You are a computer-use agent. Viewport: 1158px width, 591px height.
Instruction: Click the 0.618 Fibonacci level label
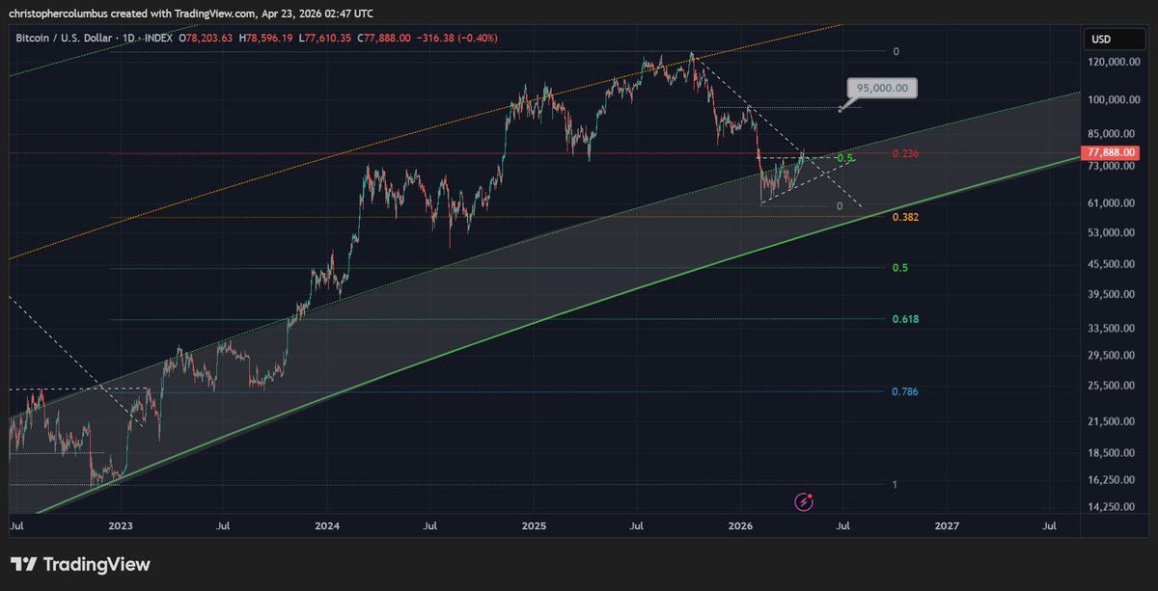tap(904, 319)
